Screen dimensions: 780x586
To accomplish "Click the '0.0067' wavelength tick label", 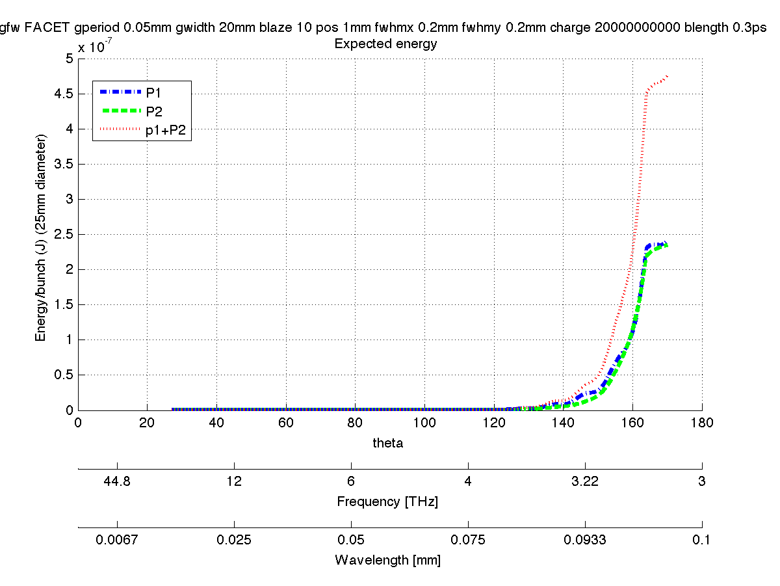I will point(117,539).
